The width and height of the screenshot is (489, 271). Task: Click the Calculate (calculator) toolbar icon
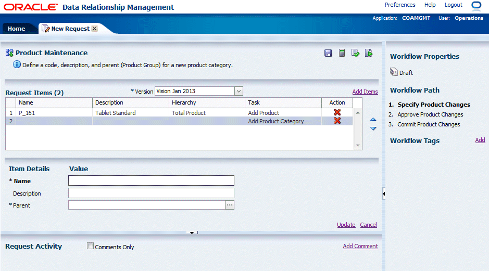pyautogui.click(x=342, y=53)
